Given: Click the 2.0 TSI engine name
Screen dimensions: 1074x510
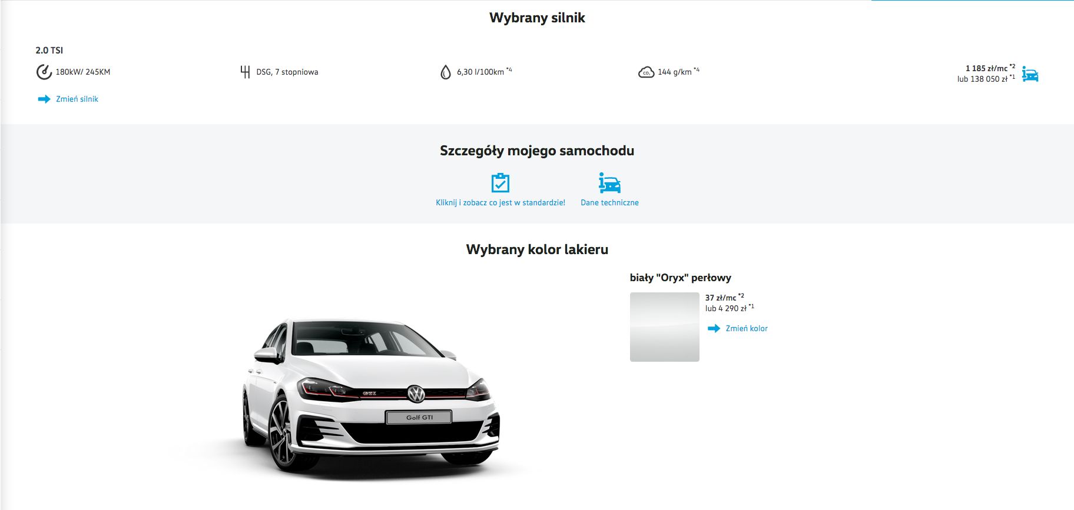Looking at the screenshot, I should pyautogui.click(x=49, y=50).
